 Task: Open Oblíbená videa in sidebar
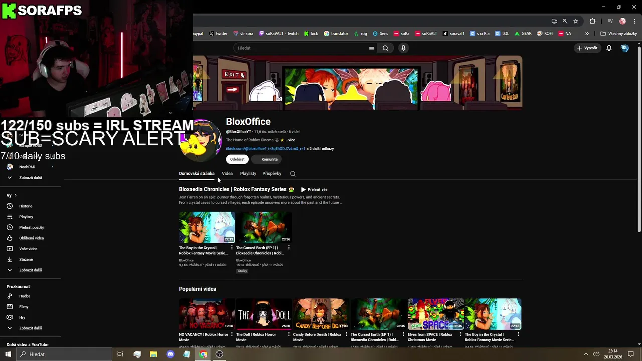pyautogui.click(x=30, y=238)
